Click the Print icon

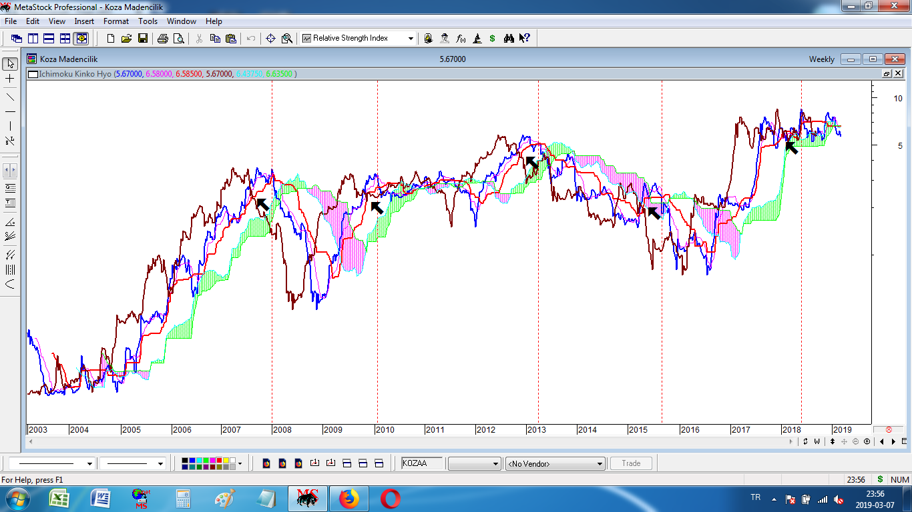[x=162, y=39]
